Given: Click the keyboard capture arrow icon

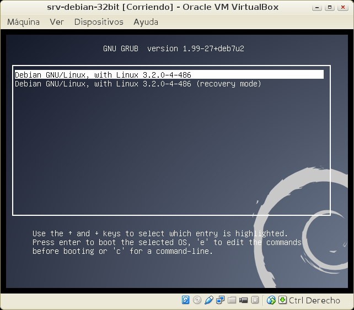Looking at the screenshot, I should coord(282,300).
